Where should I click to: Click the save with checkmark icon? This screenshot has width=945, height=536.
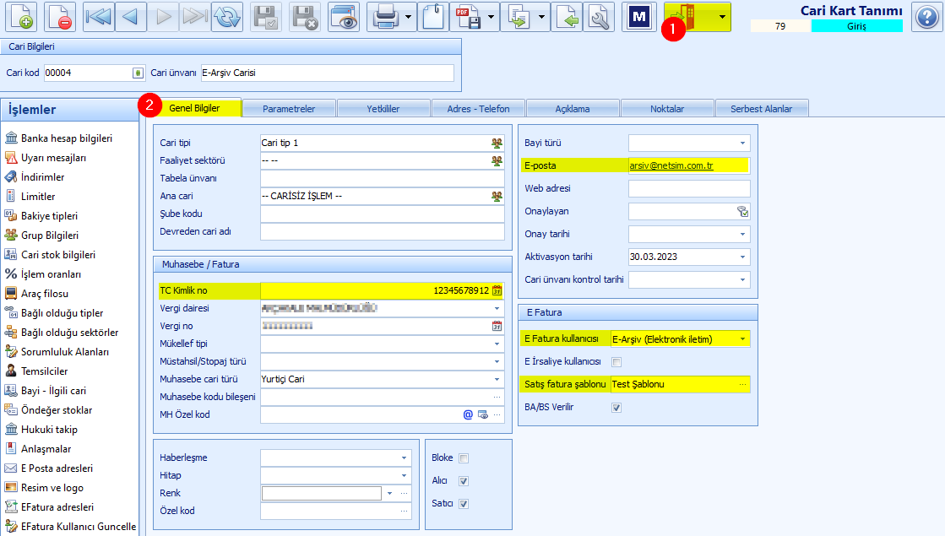(265, 17)
